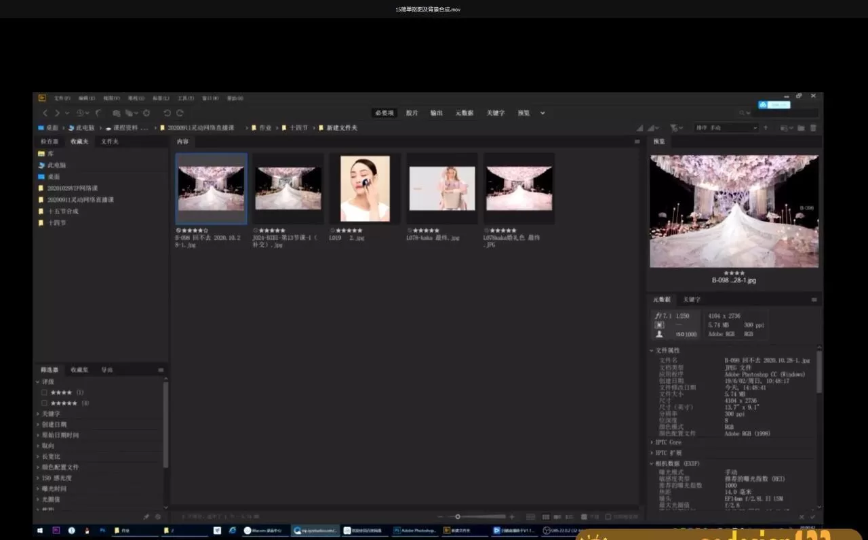Image resolution: width=868 pixels, height=540 pixels.
Task: Switch to the 胶片 workspace
Action: click(x=412, y=113)
